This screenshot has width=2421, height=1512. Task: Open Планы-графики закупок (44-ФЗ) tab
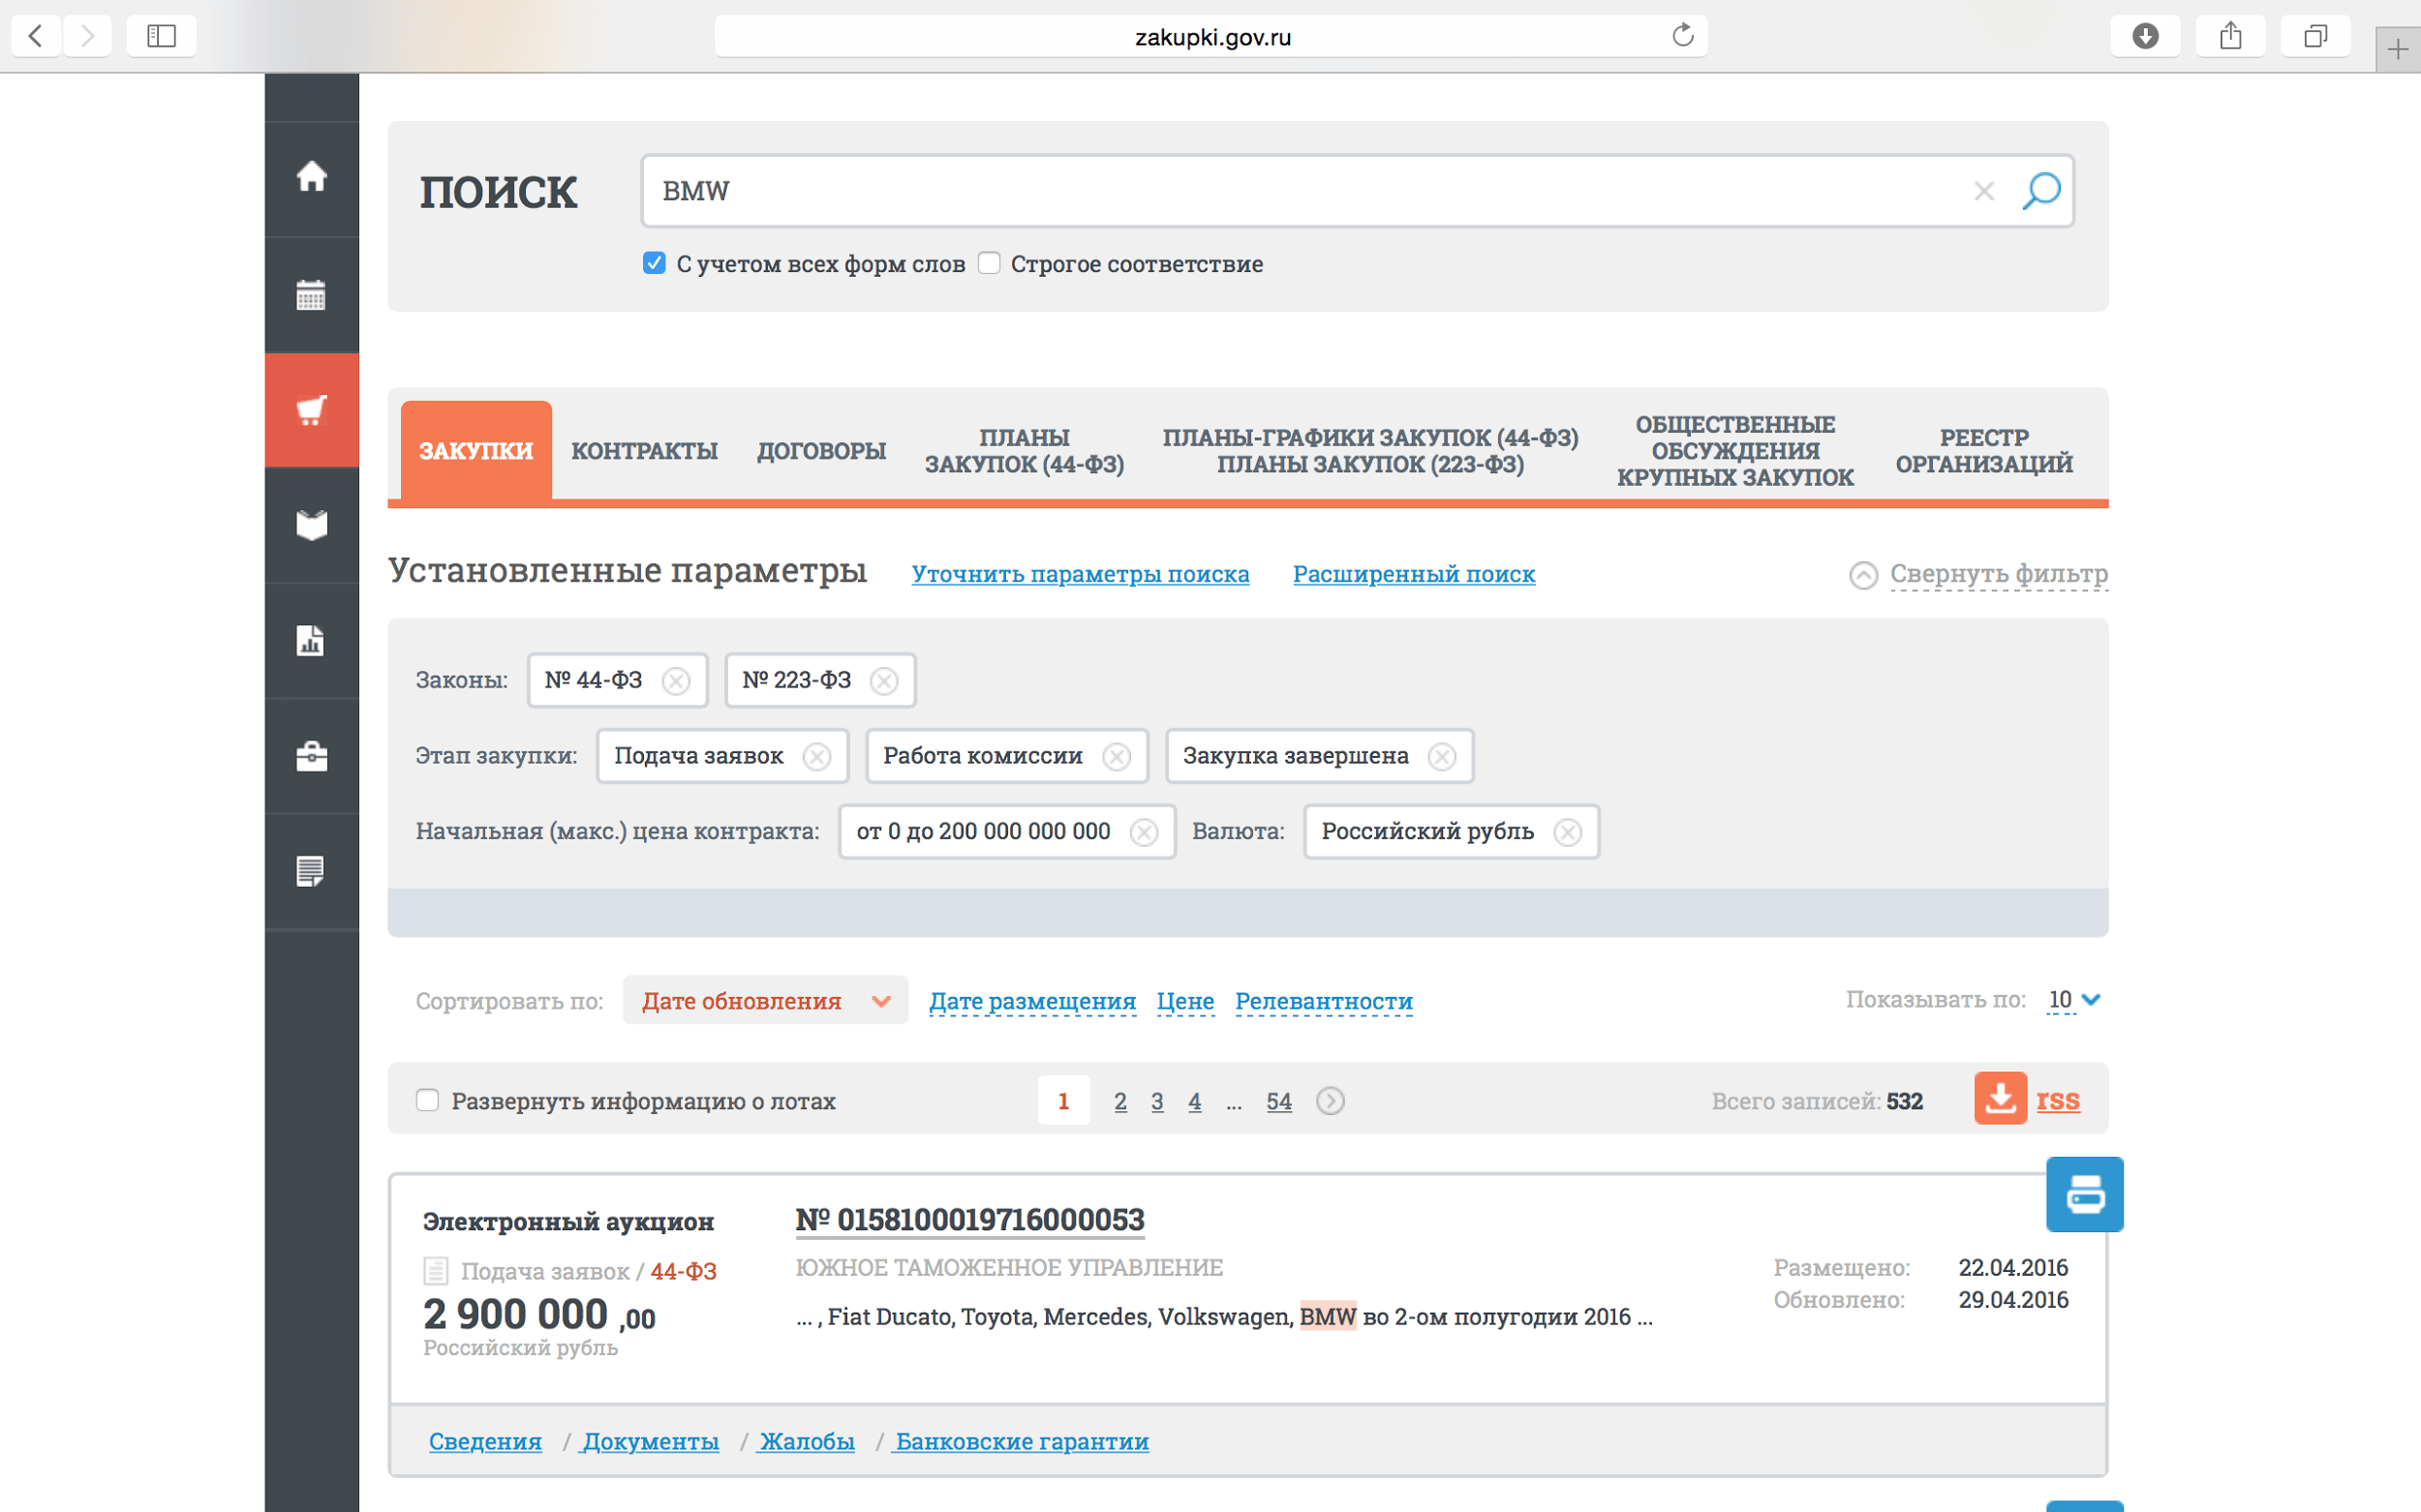(x=1370, y=451)
